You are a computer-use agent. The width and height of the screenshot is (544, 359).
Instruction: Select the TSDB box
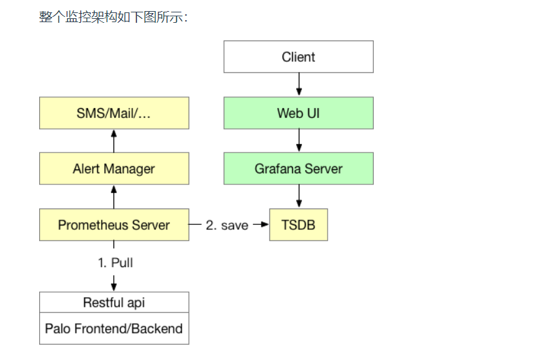tap(298, 225)
